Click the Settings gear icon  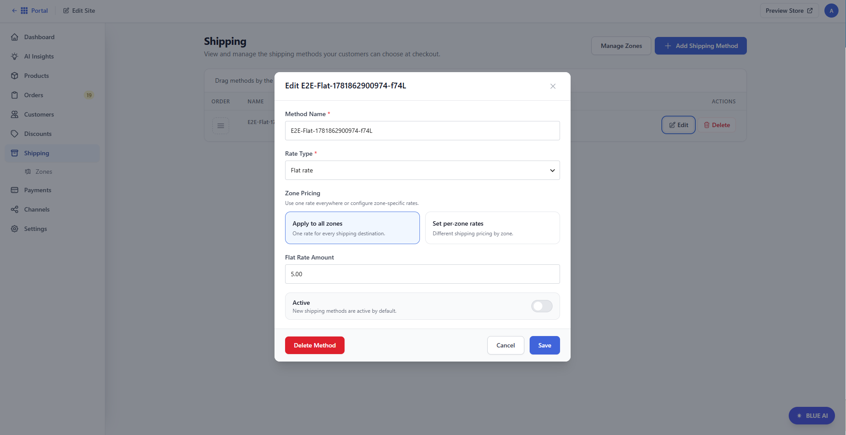(x=15, y=229)
